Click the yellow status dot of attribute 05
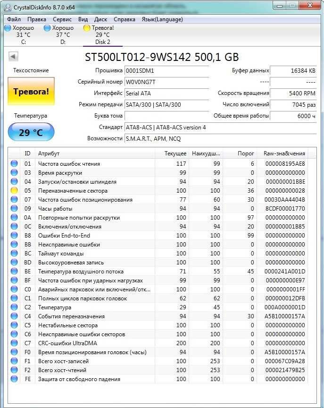324x408 pixels. [x=14, y=190]
